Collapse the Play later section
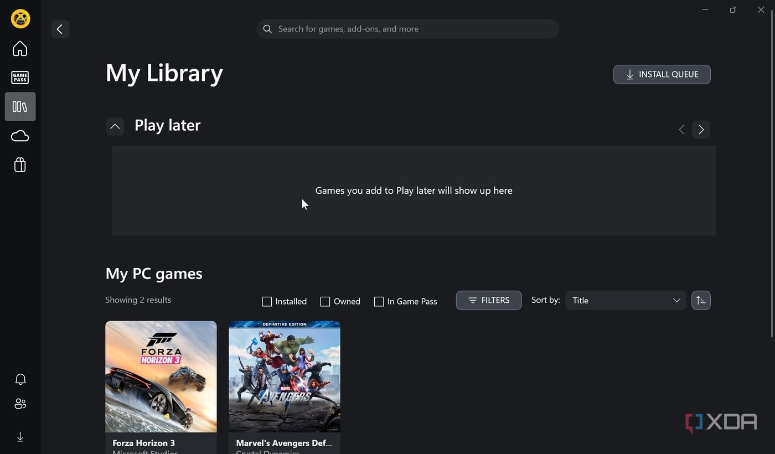Screen dimensions: 775x454 (115, 126)
